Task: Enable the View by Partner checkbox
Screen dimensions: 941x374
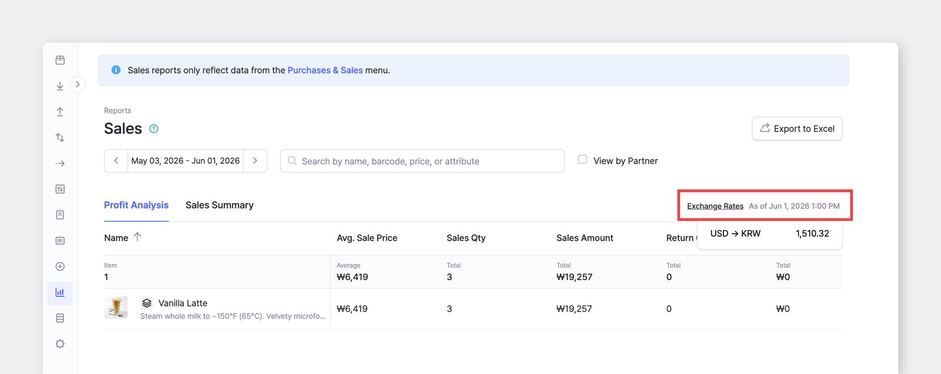Action: [x=582, y=160]
